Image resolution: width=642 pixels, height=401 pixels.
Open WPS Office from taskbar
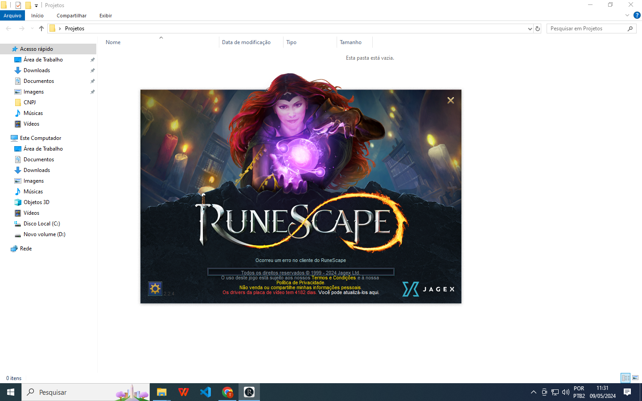pos(183,392)
